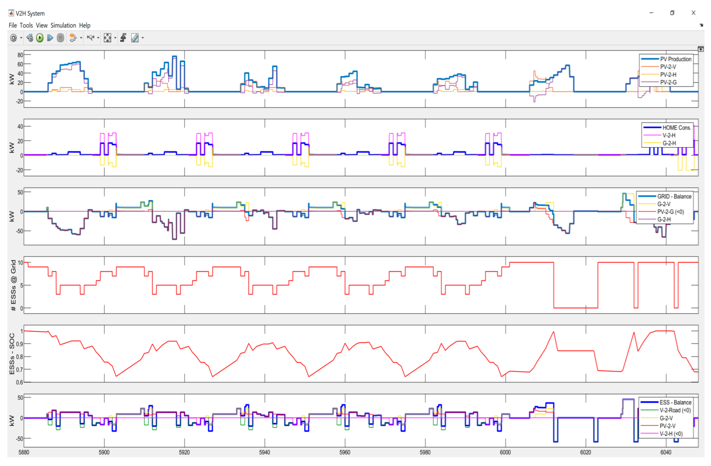Expand dropdown arrow beside configuration gear
The width and height of the screenshot is (711, 466).
tap(21, 38)
